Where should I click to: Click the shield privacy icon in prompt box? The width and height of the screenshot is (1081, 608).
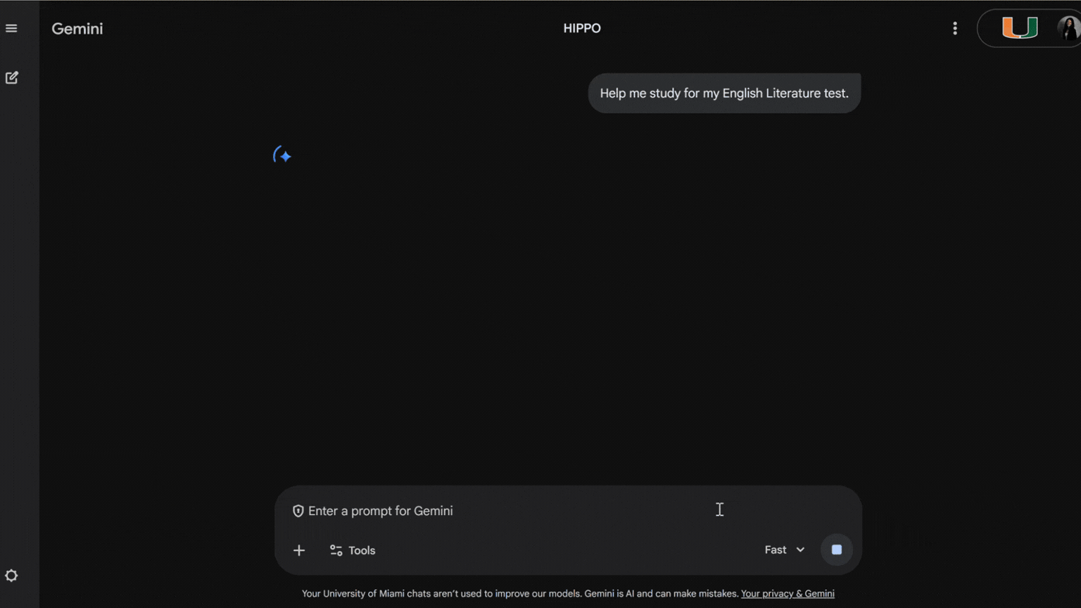[298, 511]
